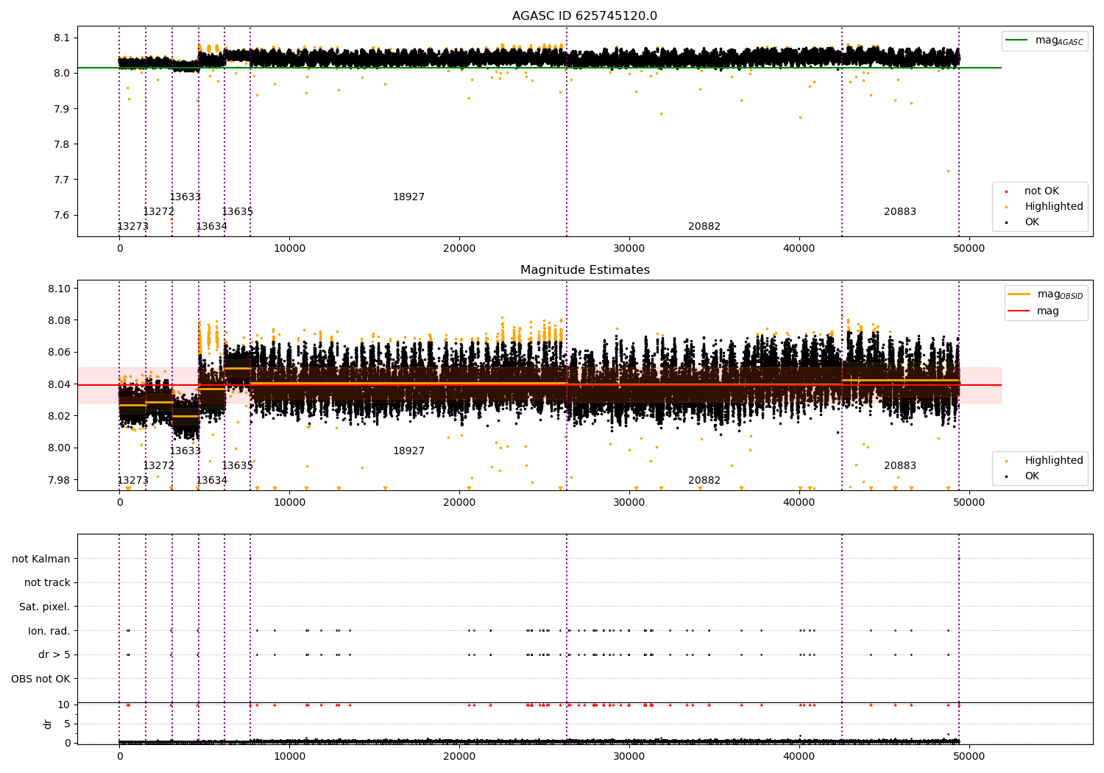Image resolution: width=1104 pixels, height=773 pixels.
Task: Click OBSID label 13634 in top plot
Action: click(x=212, y=227)
